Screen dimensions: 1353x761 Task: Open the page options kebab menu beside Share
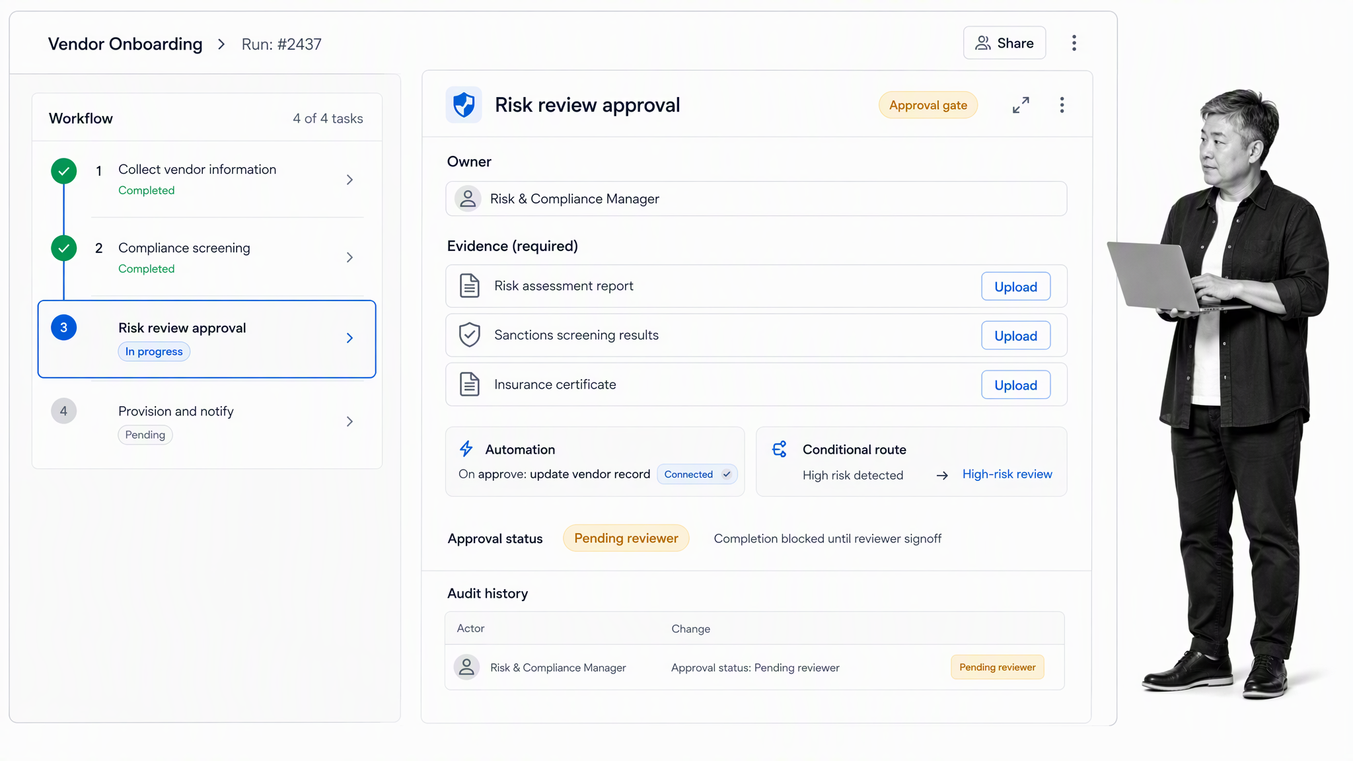1074,43
